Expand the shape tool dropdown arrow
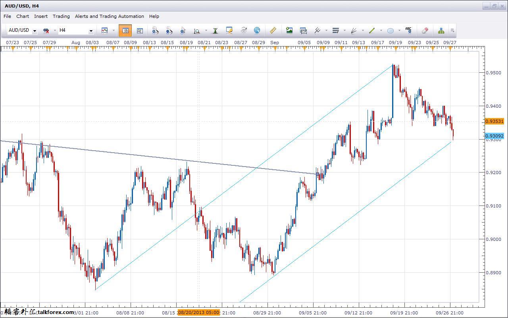508x318 pixels. point(399,31)
